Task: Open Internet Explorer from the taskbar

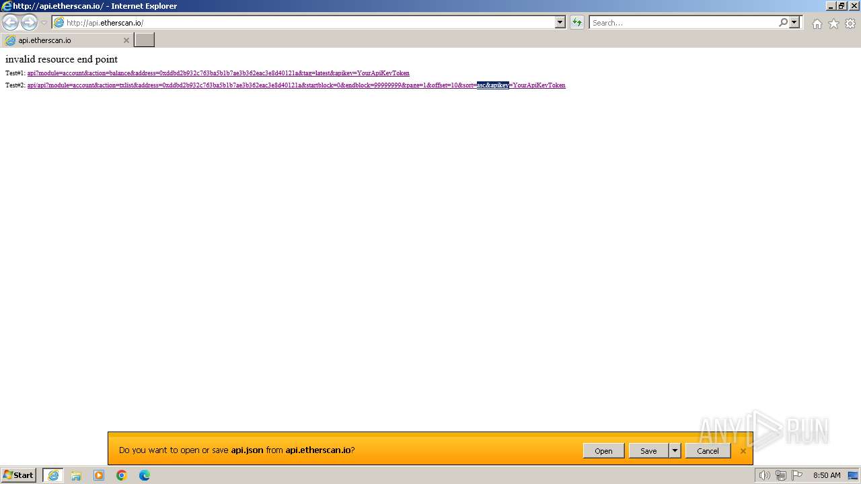Action: tap(53, 475)
